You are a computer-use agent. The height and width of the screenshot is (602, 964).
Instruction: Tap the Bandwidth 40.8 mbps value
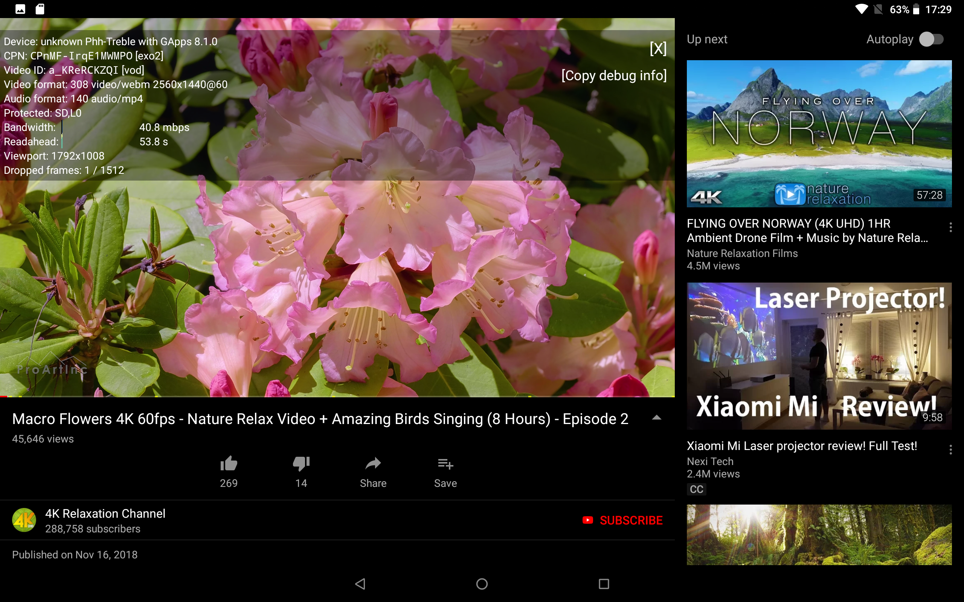pos(164,128)
